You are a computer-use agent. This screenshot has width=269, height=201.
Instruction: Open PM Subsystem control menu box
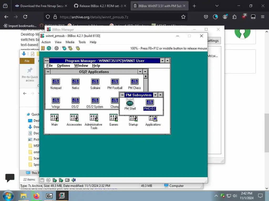pyautogui.click(x=122, y=95)
